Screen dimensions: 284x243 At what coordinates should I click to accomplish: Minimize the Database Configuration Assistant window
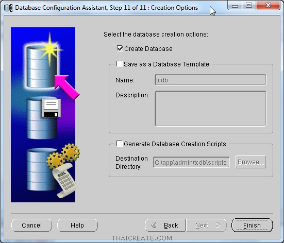pos(235,6)
